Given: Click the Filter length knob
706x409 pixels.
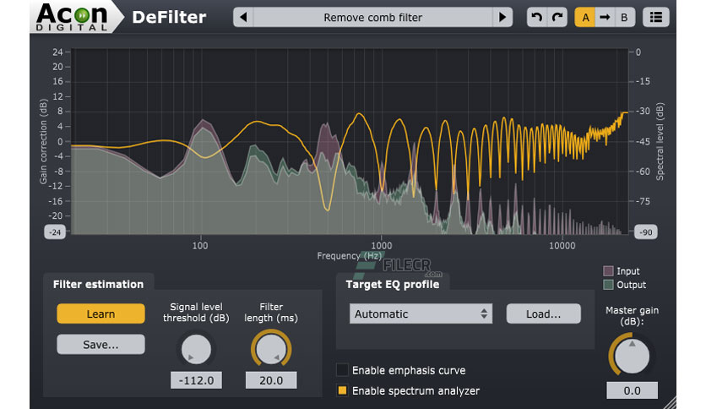Looking at the screenshot, I should 271,350.
